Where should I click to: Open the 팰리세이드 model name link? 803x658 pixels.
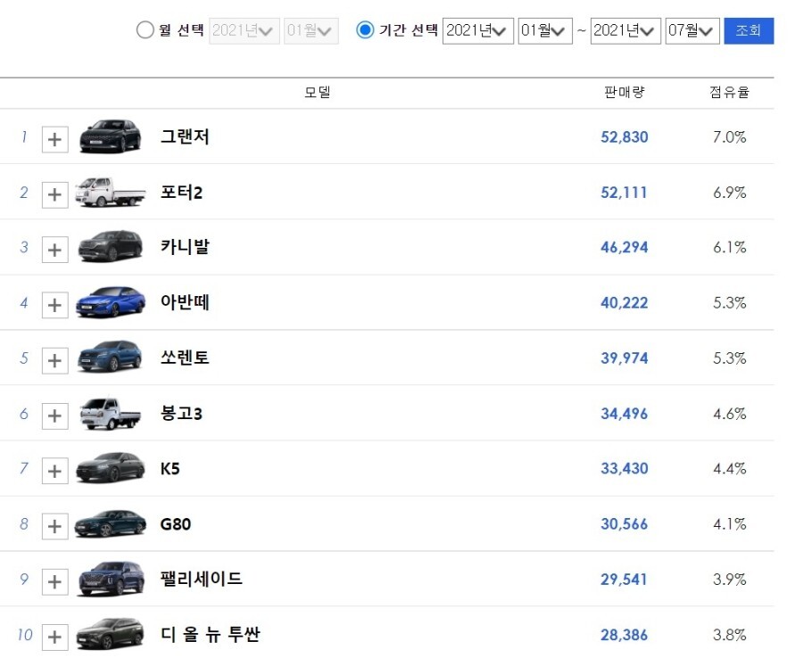click(x=202, y=579)
